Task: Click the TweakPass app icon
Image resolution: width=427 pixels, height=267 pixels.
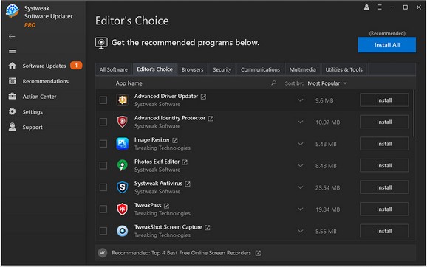Action: tap(123, 209)
